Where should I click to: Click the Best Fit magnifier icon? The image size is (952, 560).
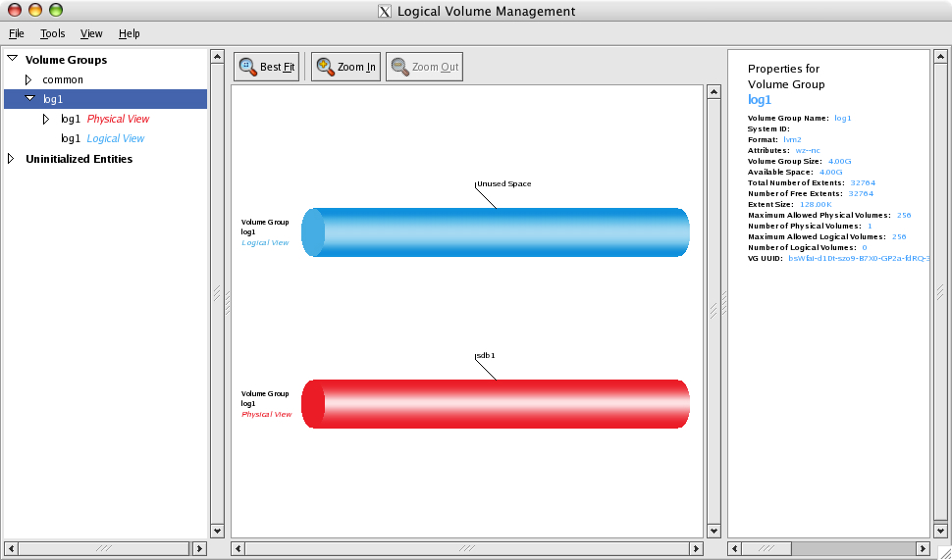tap(247, 68)
